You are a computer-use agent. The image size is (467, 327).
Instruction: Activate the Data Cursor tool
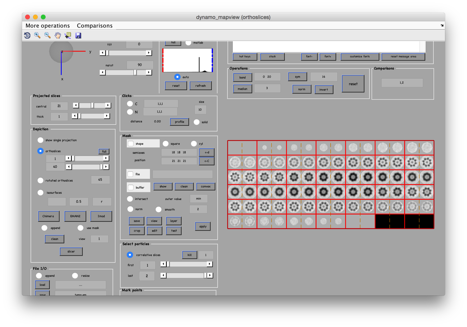pyautogui.click(x=68, y=35)
